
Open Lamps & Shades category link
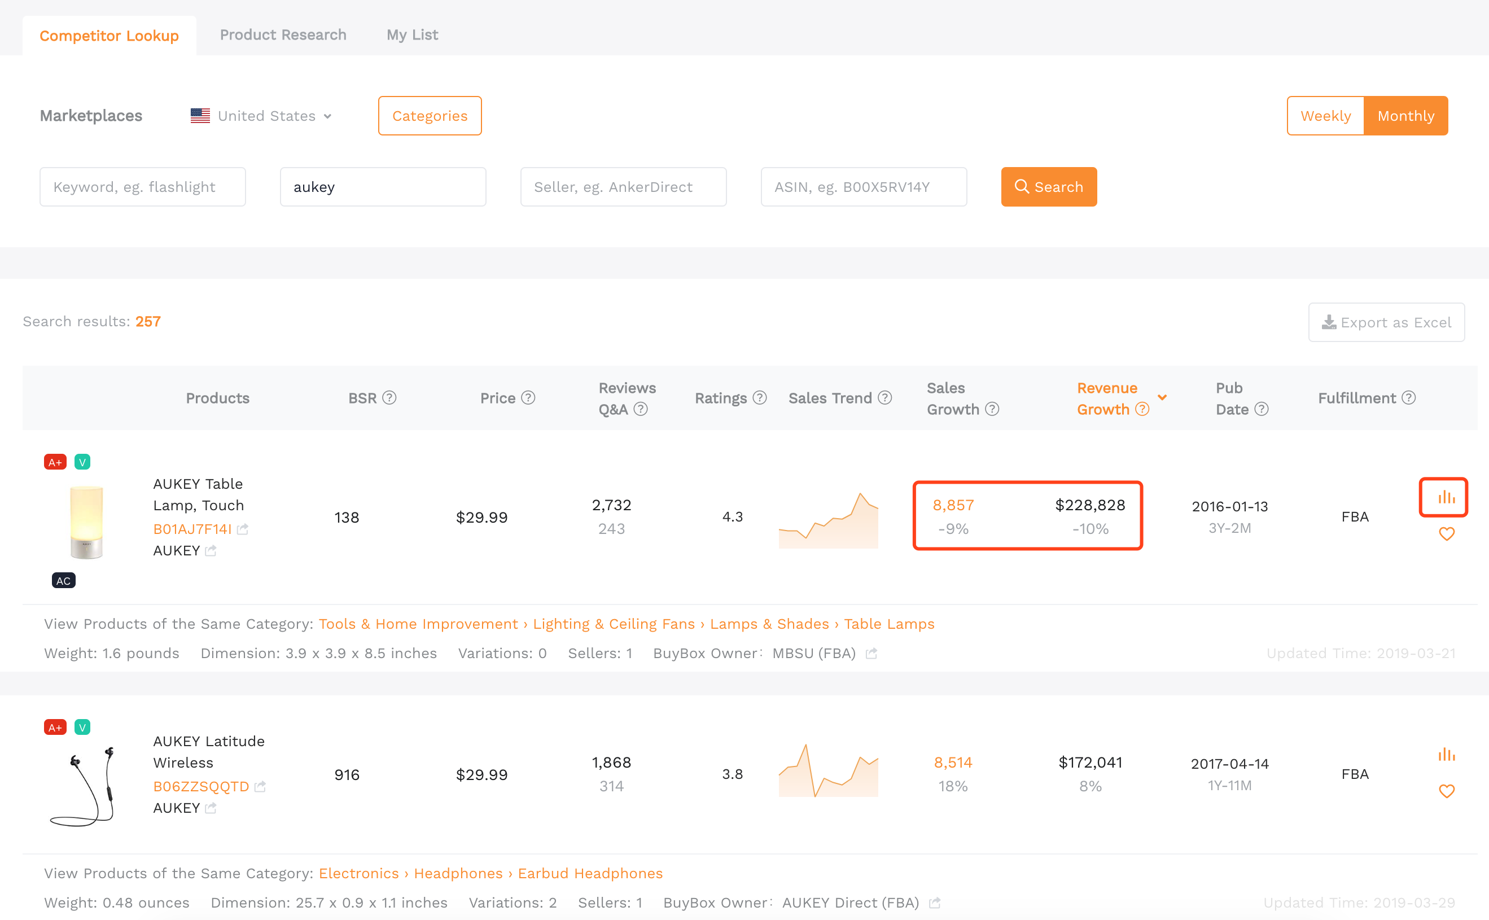[x=769, y=624]
